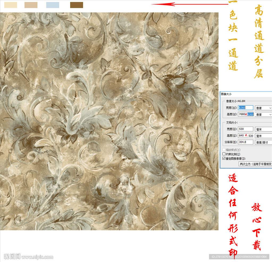Image resolution: width=272 pixels, height=262 pixels.
Task: Open the pixel height unit dropdown 像素
Action: pyautogui.click(x=263, y=114)
